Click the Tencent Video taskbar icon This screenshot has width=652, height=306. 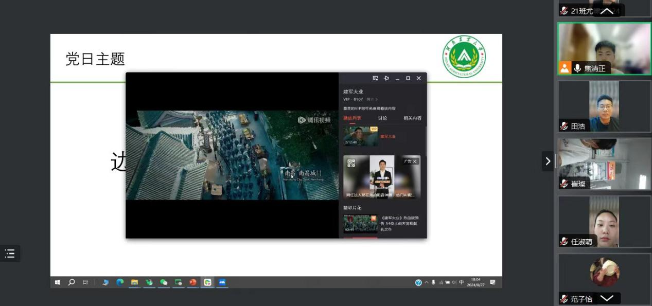pyautogui.click(x=207, y=282)
